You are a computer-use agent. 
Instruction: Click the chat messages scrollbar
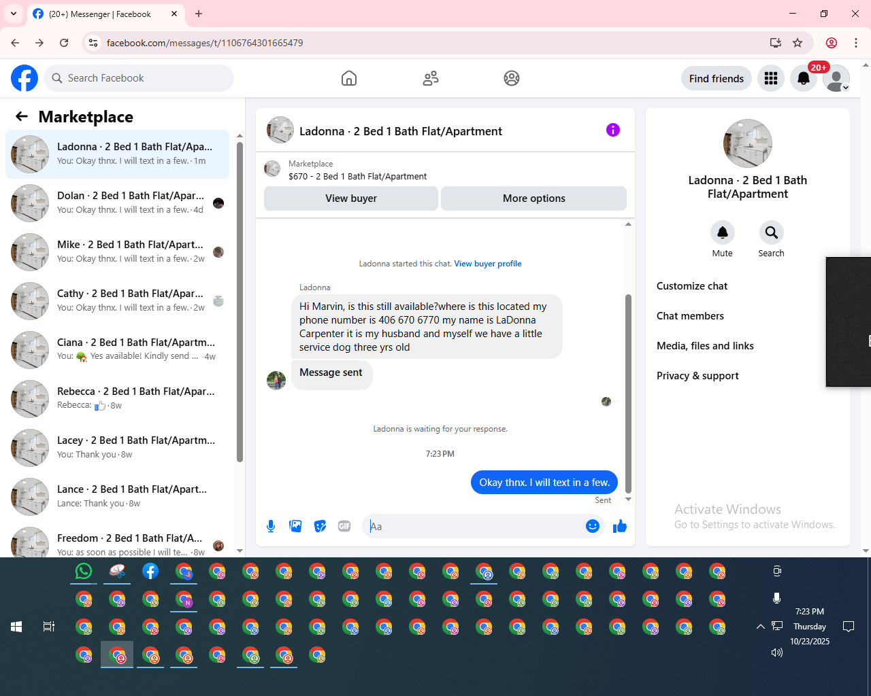pyautogui.click(x=628, y=394)
